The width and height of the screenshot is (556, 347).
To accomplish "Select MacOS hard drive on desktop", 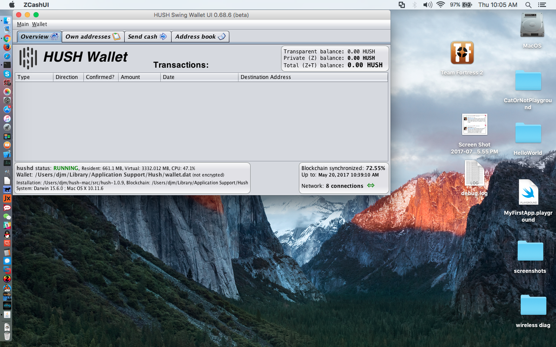I will point(532,25).
